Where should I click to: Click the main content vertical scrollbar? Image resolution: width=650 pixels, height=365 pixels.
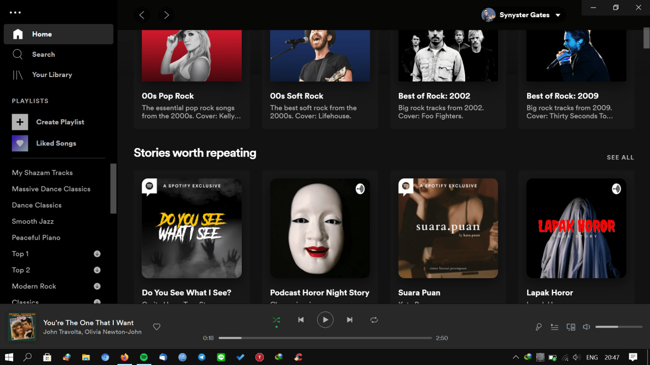646,39
